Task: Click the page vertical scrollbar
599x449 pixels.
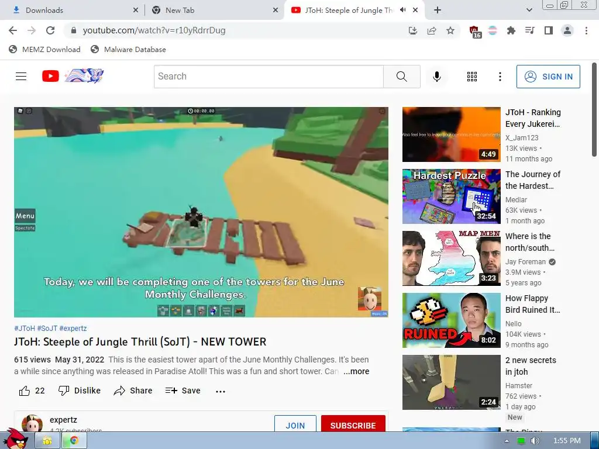Action: (x=594, y=109)
